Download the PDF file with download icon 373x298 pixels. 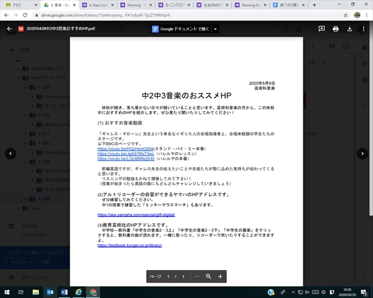tap(349, 29)
